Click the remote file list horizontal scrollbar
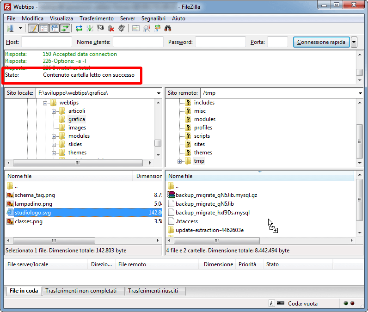 click(217, 240)
